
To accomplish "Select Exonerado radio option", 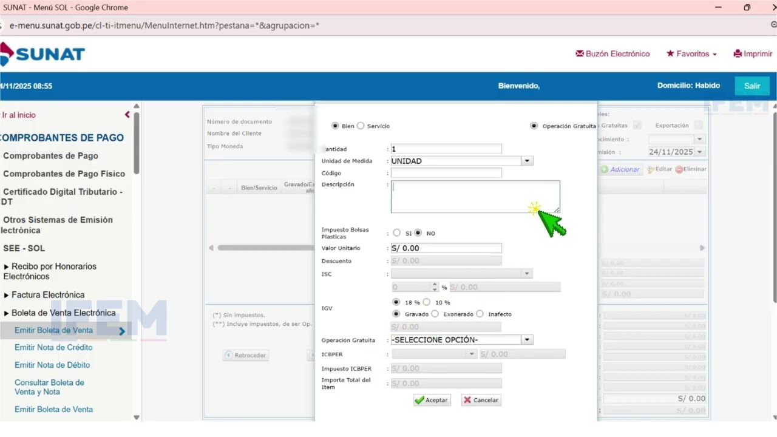I will pyautogui.click(x=435, y=314).
